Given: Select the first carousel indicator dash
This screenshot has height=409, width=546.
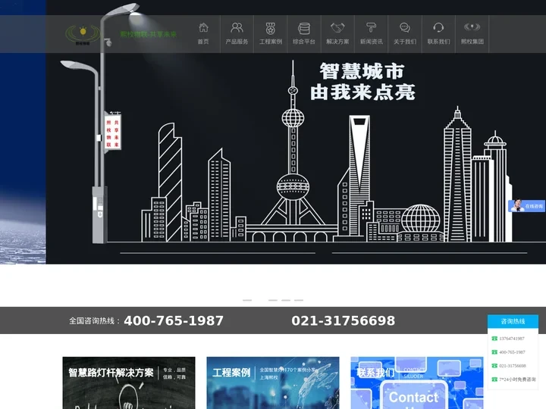Looking at the screenshot, I should tap(247, 300).
